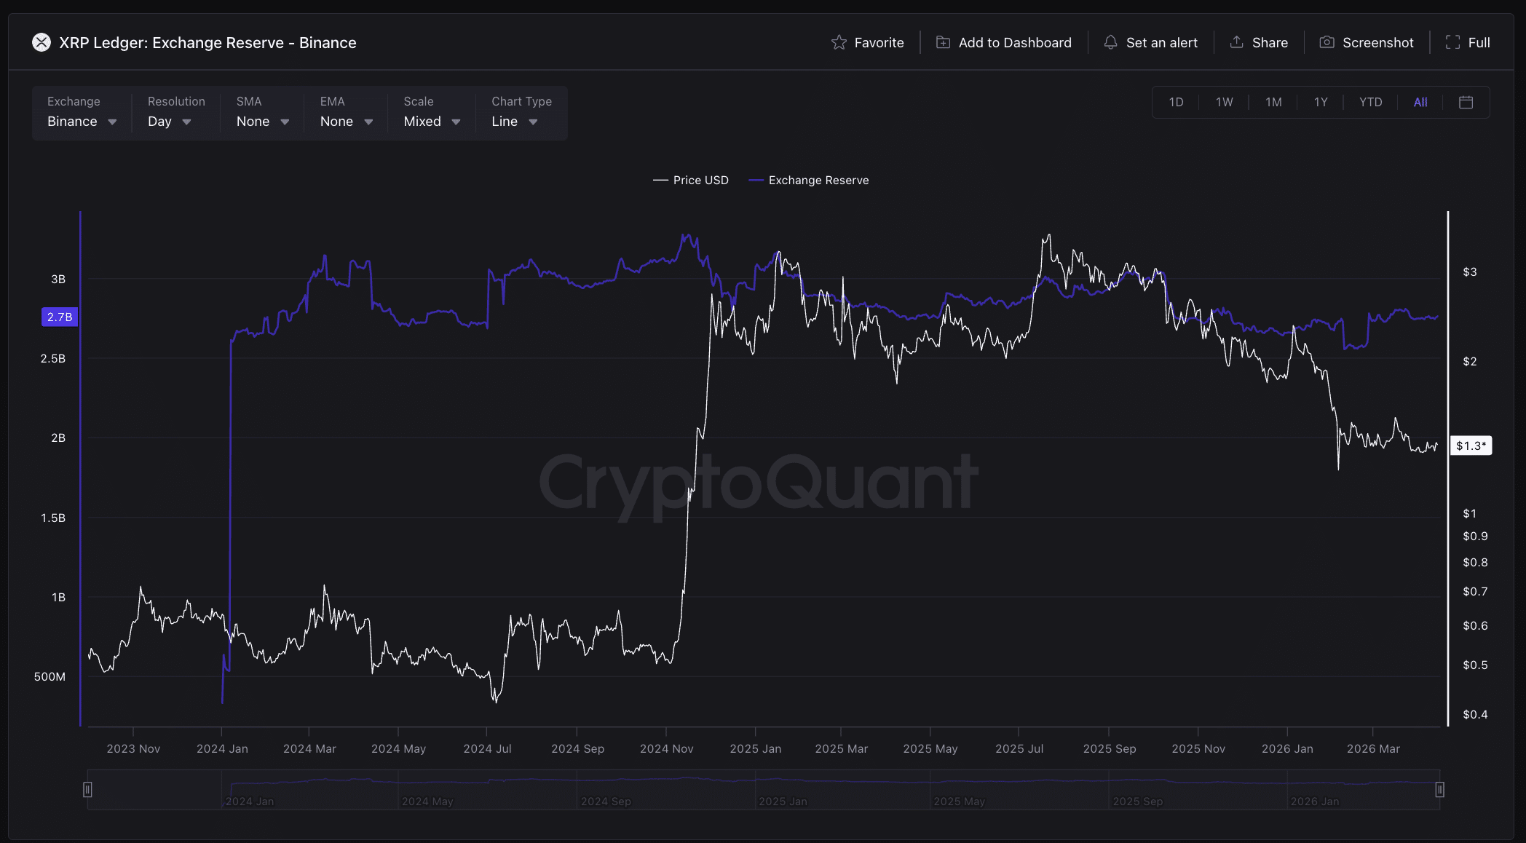
Task: Open the Chart Type dropdown set to Line
Action: coord(514,121)
